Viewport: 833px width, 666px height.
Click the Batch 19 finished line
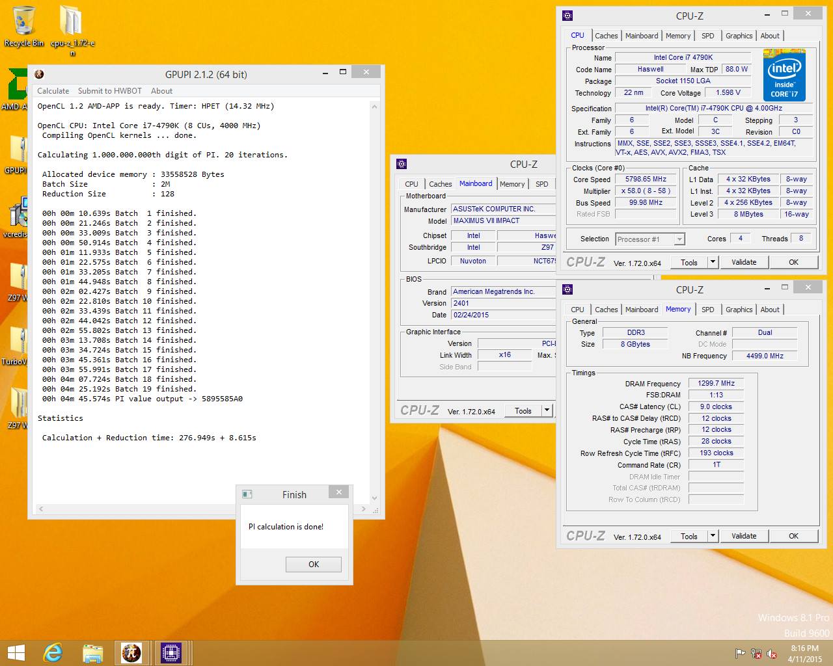point(119,389)
